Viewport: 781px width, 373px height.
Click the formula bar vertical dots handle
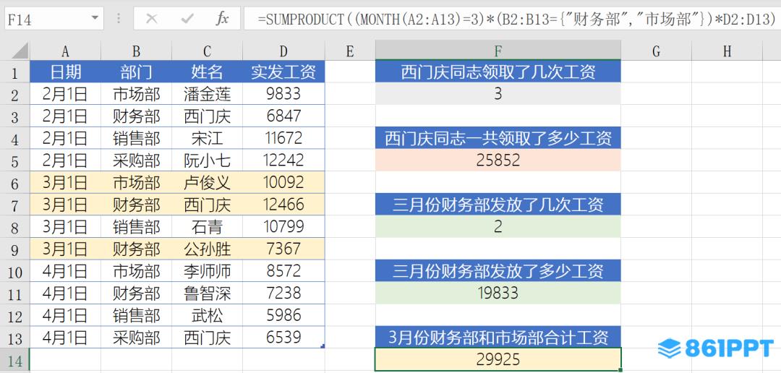click(119, 19)
